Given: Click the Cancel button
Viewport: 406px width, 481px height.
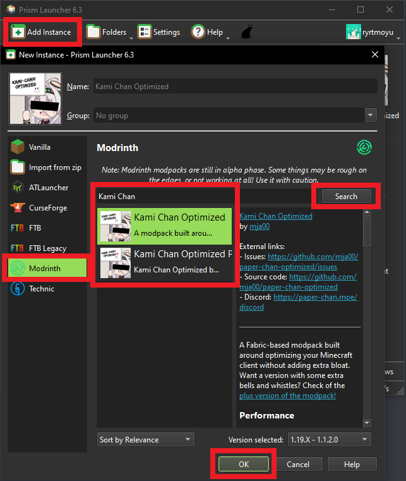Looking at the screenshot, I should (298, 464).
